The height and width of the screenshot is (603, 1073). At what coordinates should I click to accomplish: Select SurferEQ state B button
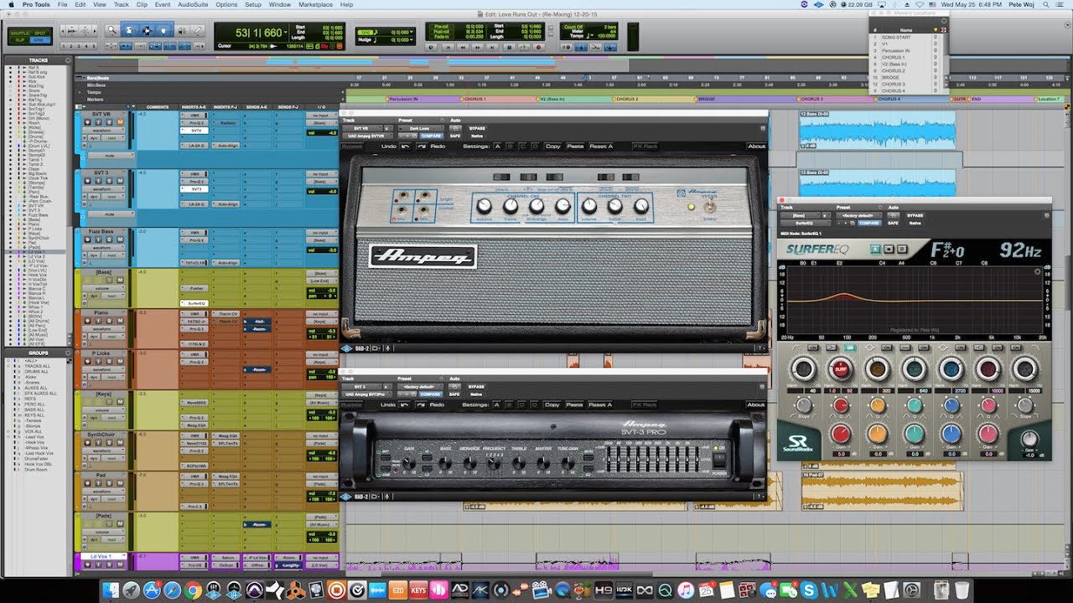click(x=902, y=249)
